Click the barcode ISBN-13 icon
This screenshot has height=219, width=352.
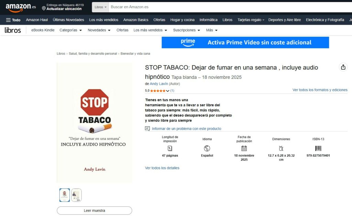click(x=318, y=148)
